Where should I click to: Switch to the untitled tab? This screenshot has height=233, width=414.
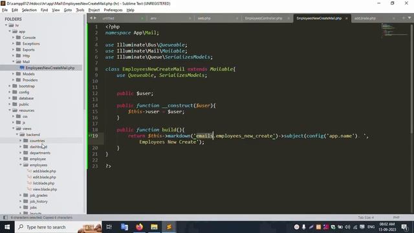coord(108,18)
